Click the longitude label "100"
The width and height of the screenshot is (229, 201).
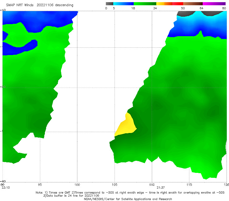pos(77,185)
